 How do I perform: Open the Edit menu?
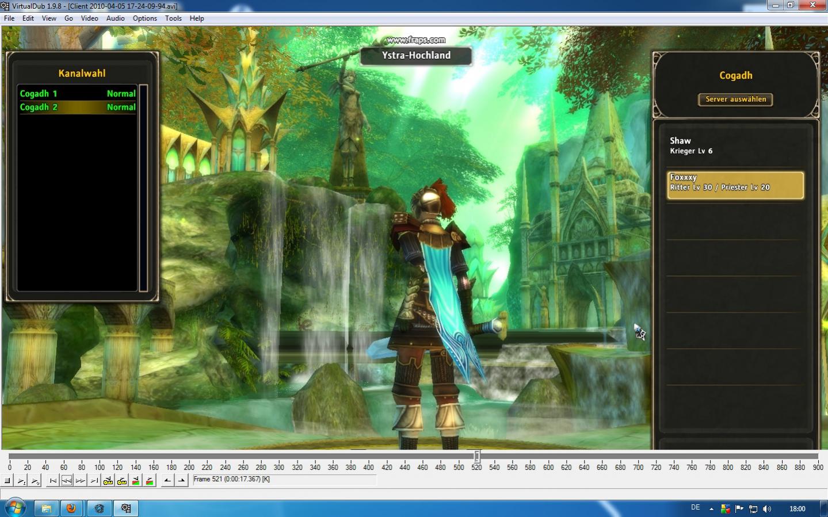click(28, 18)
